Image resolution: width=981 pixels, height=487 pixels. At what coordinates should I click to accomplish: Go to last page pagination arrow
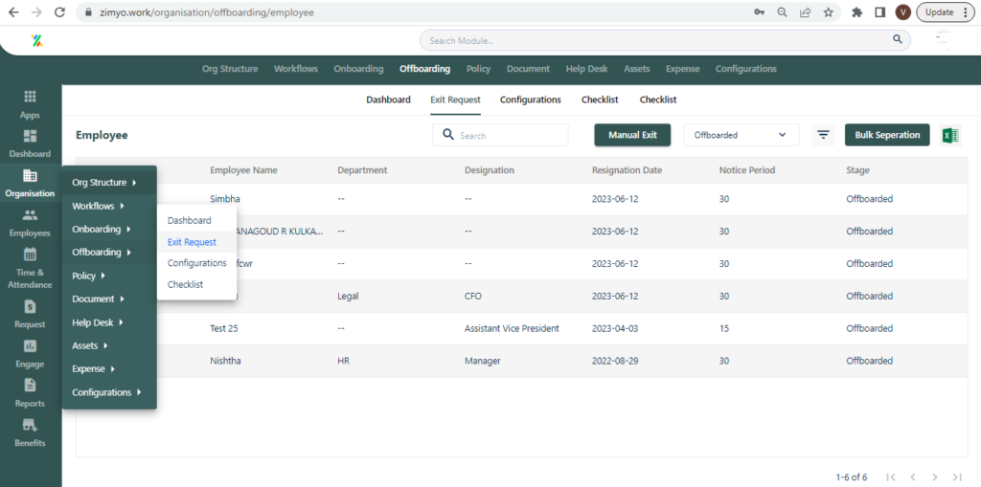coord(957,477)
